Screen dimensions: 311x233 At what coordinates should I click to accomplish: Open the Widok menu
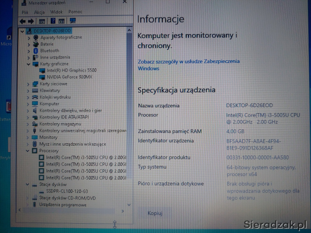(x=56, y=12)
